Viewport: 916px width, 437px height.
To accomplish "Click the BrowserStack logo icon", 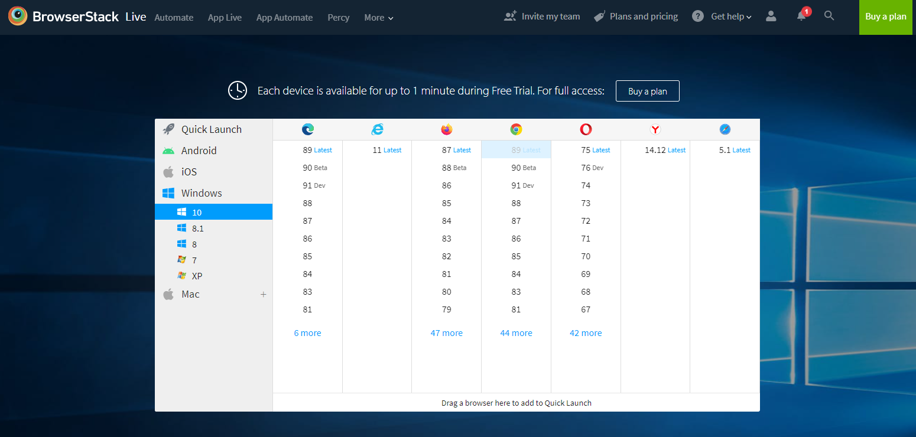I will 18,17.
